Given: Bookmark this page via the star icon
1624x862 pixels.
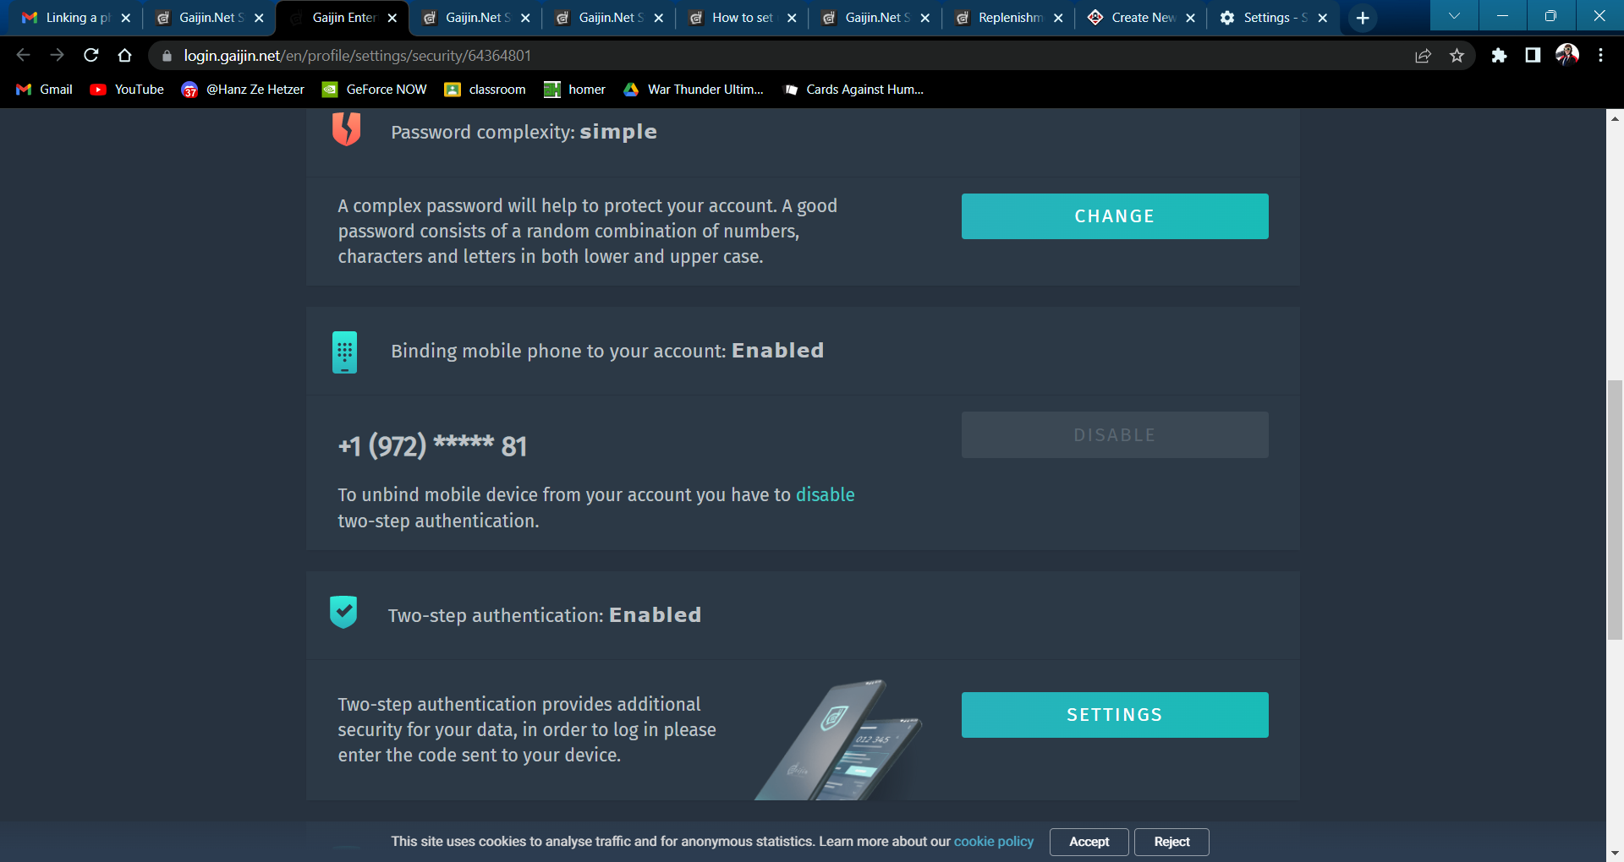Looking at the screenshot, I should coord(1457,55).
